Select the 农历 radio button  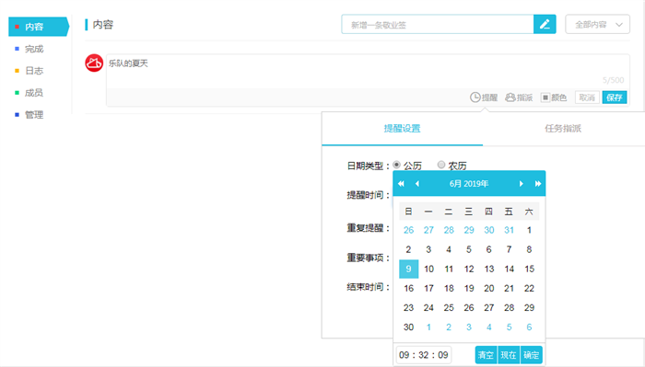(x=441, y=165)
